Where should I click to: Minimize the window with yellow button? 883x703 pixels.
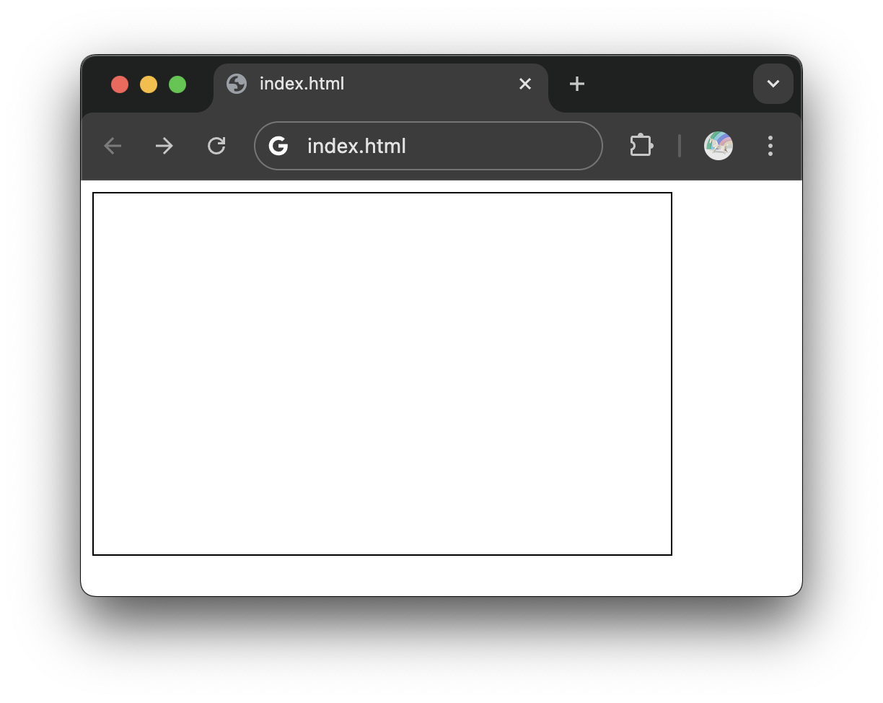coord(149,84)
